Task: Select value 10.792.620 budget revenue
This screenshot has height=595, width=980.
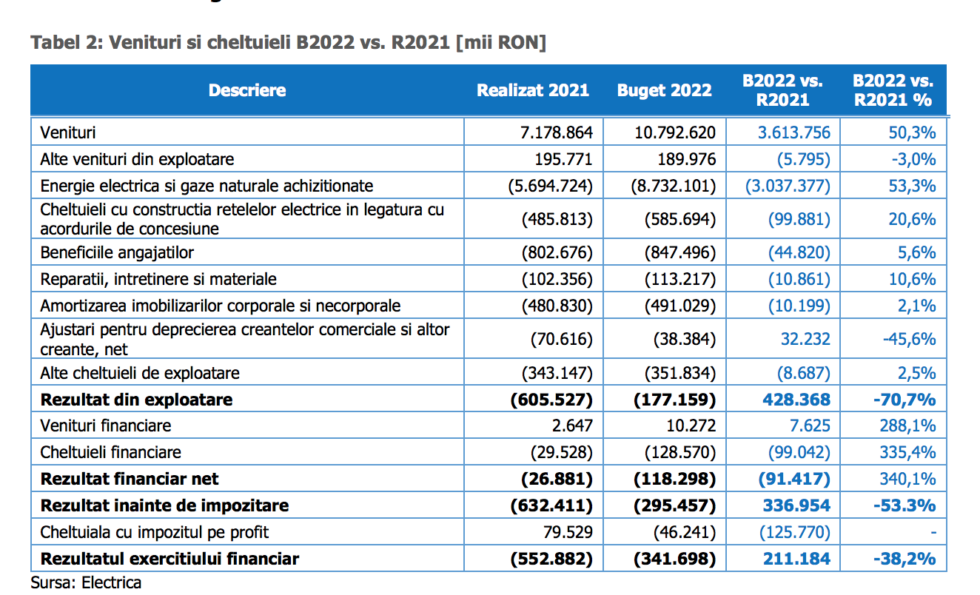Action: point(675,133)
